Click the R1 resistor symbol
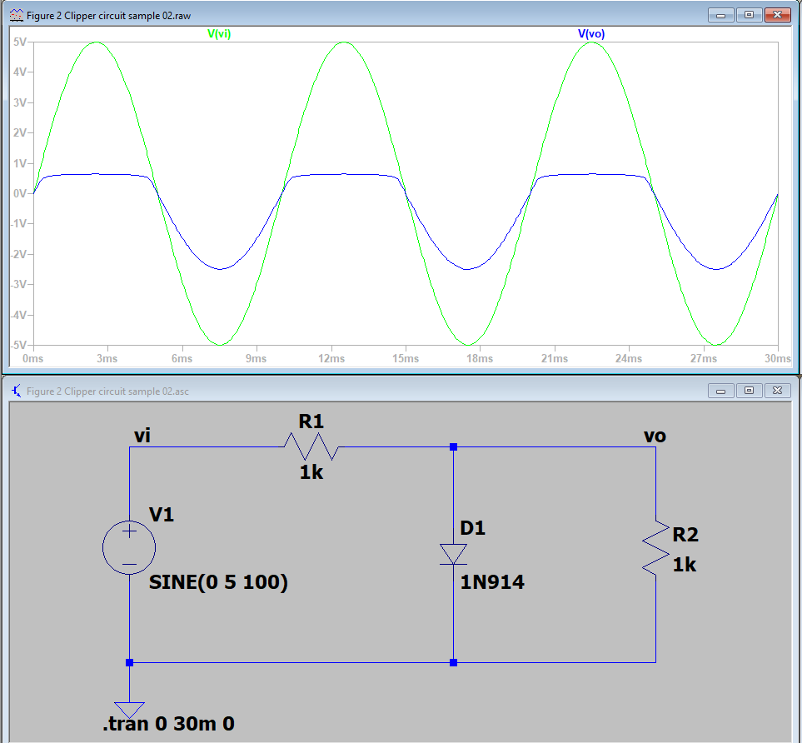 (311, 446)
